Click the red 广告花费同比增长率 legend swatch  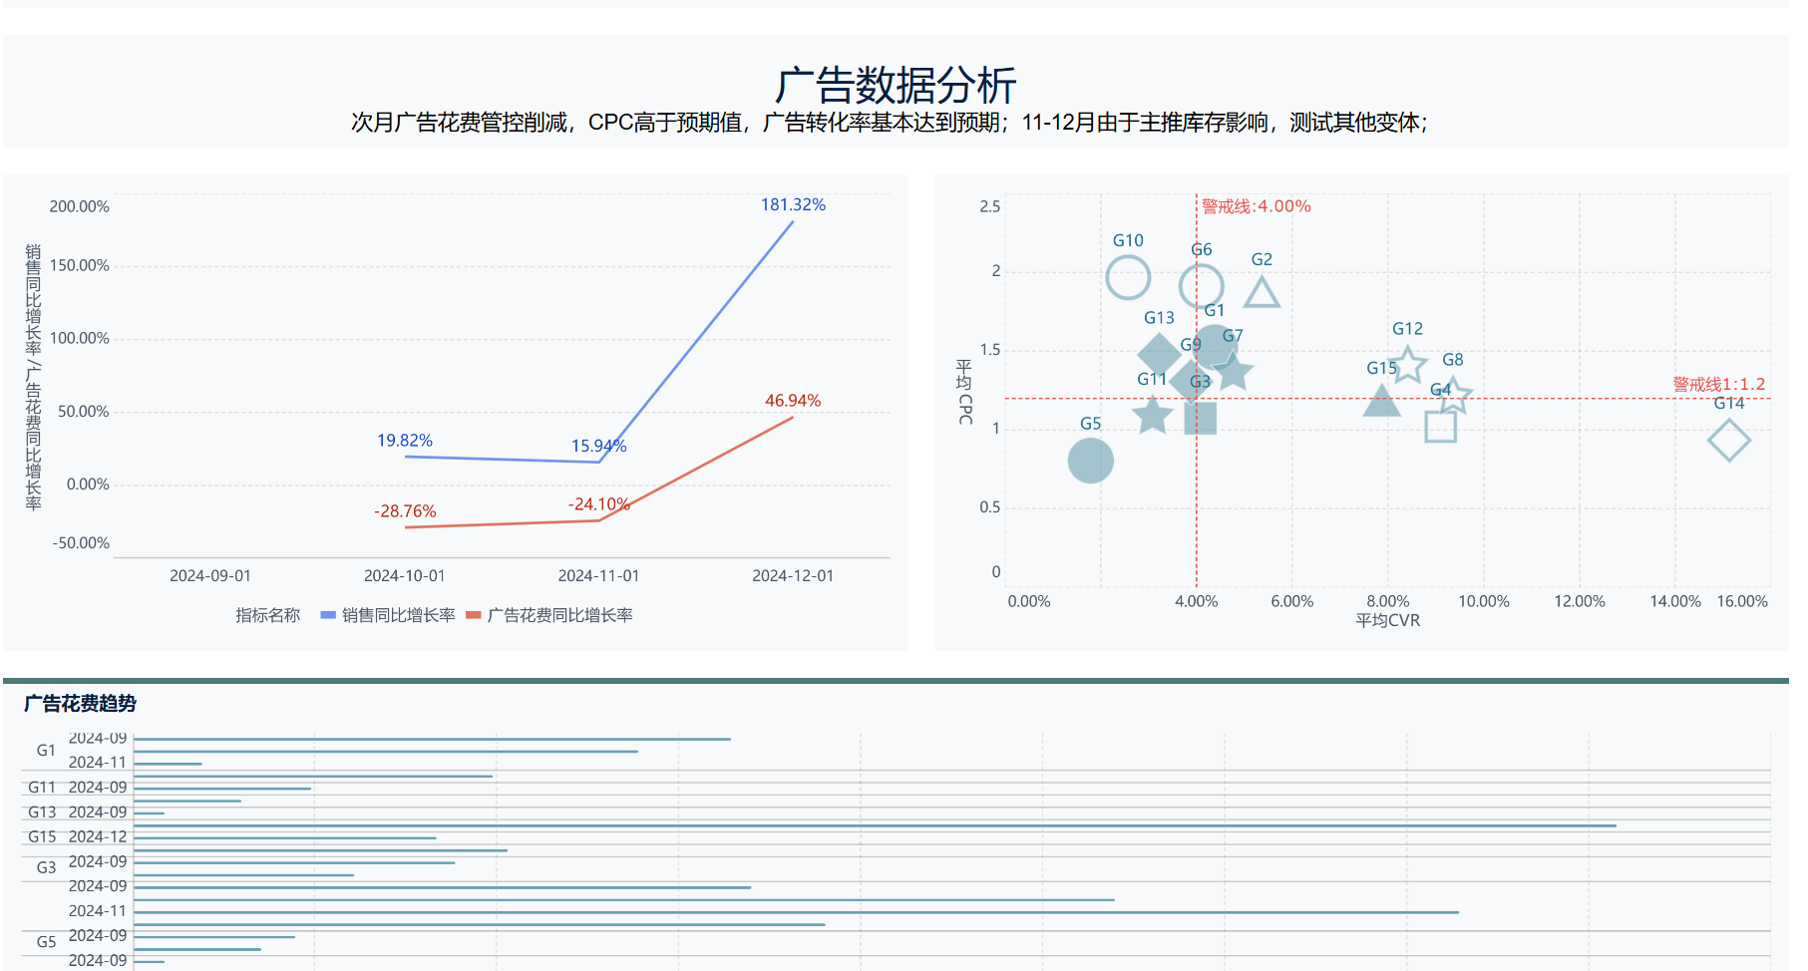click(x=474, y=616)
